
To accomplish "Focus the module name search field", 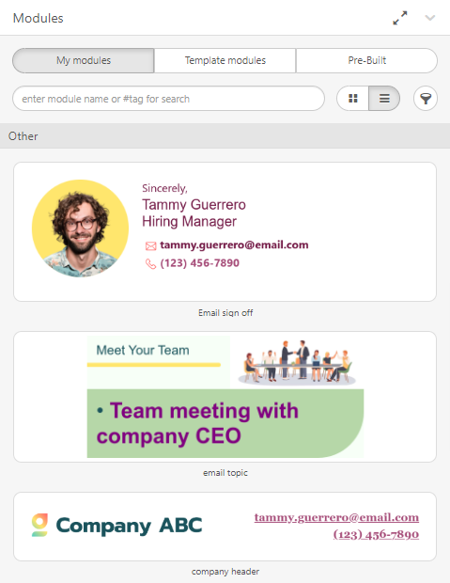I will tap(169, 99).
